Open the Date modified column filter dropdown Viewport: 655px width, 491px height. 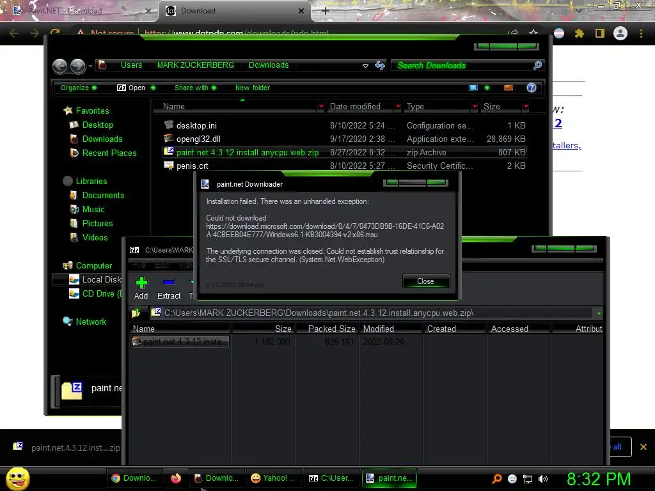pyautogui.click(x=398, y=107)
